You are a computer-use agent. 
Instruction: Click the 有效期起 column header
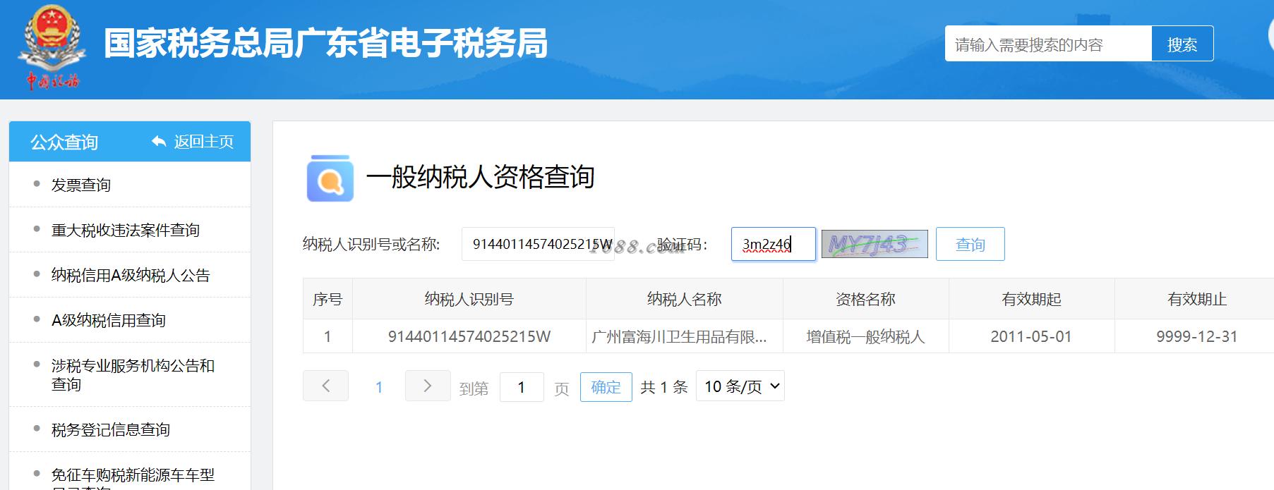[1032, 299]
